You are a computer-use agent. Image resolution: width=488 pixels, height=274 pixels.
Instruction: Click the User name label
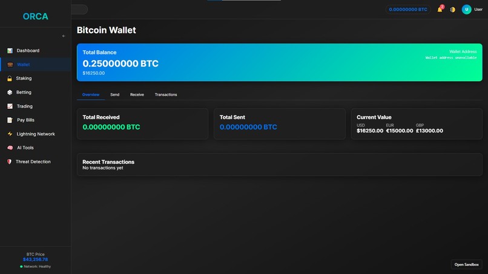coord(478,9)
